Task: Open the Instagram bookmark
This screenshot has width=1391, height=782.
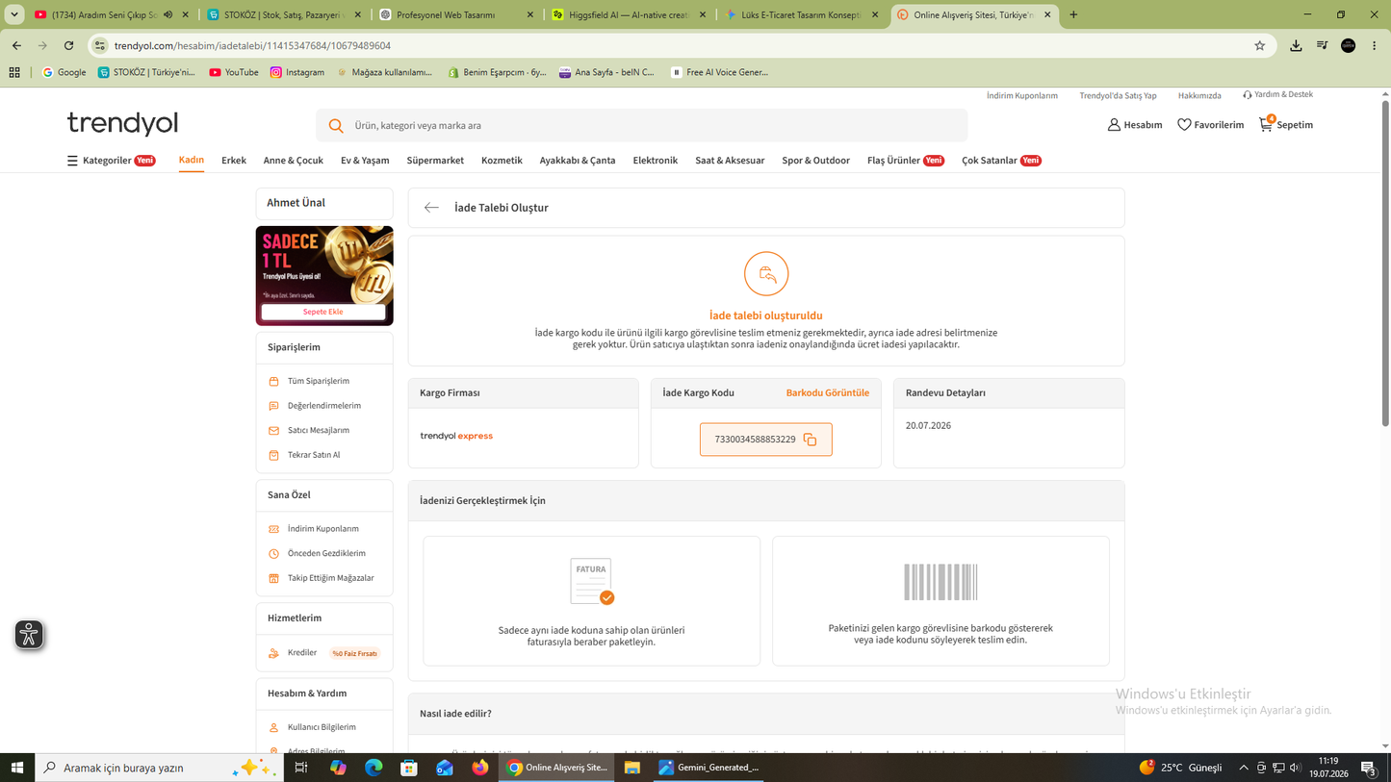Action: (x=296, y=72)
